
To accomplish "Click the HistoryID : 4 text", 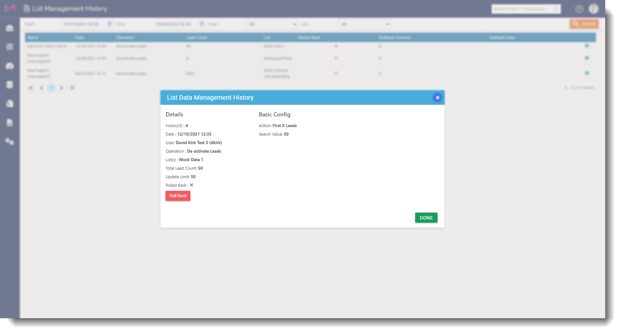I will tap(177, 126).
